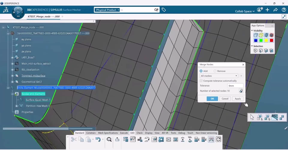Expand the Partition Hex Mesh.1 node

pos(16,106)
